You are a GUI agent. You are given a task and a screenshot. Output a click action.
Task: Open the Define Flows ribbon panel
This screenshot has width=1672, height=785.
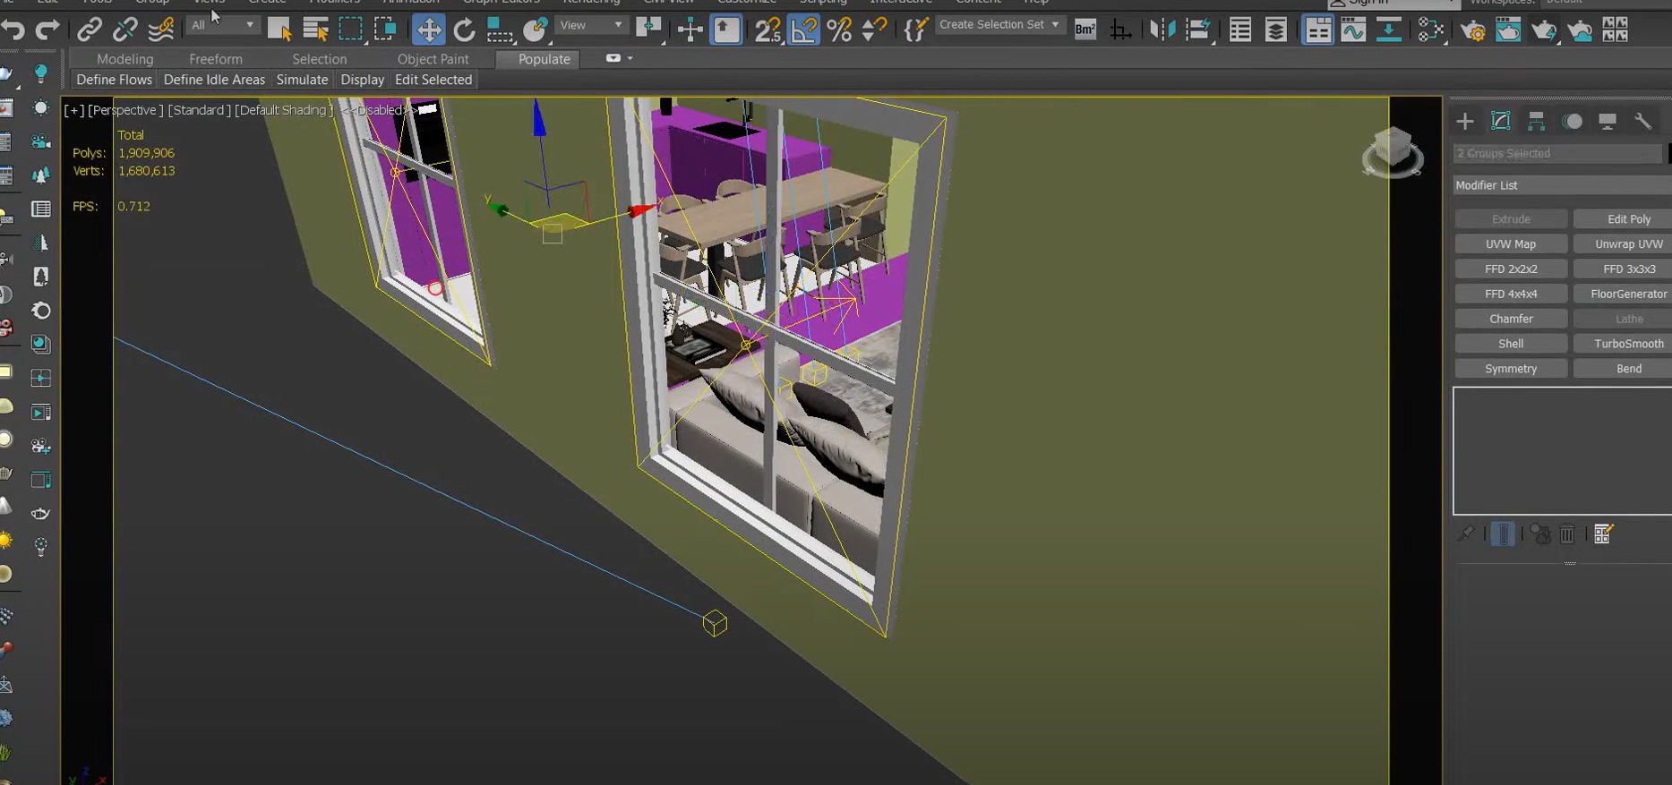click(x=114, y=80)
